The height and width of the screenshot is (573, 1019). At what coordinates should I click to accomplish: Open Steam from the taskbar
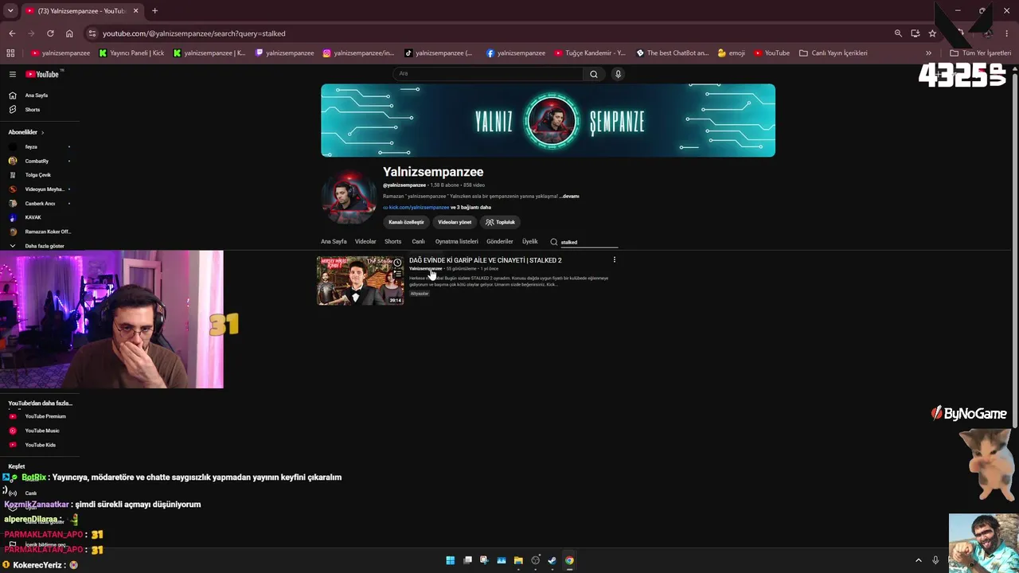[552, 560]
